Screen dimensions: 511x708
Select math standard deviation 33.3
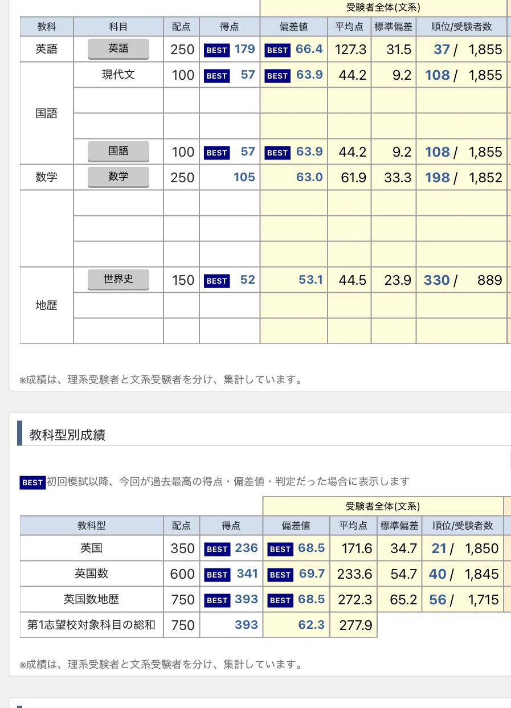398,178
